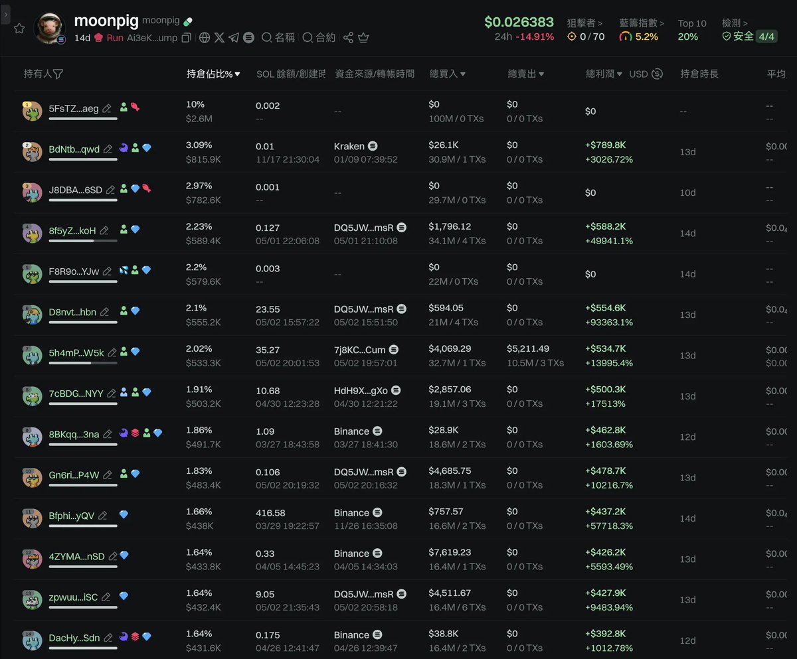Edit label for holder D8nvt...hbn

point(104,312)
